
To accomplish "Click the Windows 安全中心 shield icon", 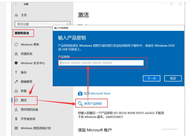I will pos(16,63).
